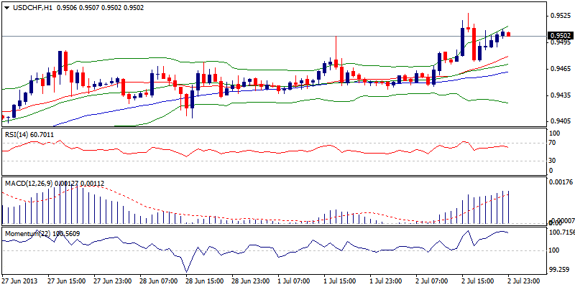
Task: Click the 0.9525 price axis label
Action: click(560, 15)
